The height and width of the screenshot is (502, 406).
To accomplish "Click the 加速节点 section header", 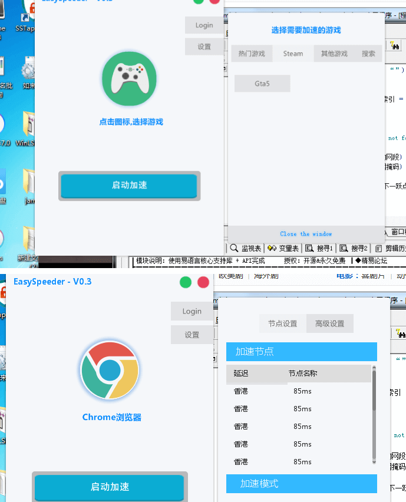I will tap(302, 352).
